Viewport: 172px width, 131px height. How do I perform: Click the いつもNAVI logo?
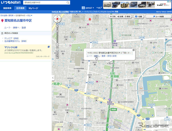(11, 2)
